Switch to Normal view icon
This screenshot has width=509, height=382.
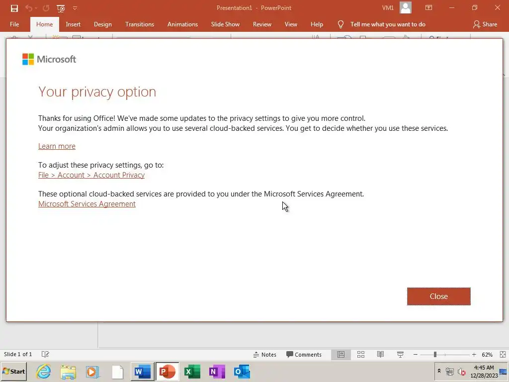tap(341, 354)
